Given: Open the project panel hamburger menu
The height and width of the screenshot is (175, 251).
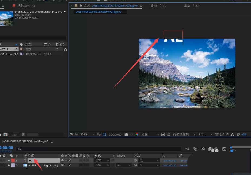Looking at the screenshot, I should 3,6.
